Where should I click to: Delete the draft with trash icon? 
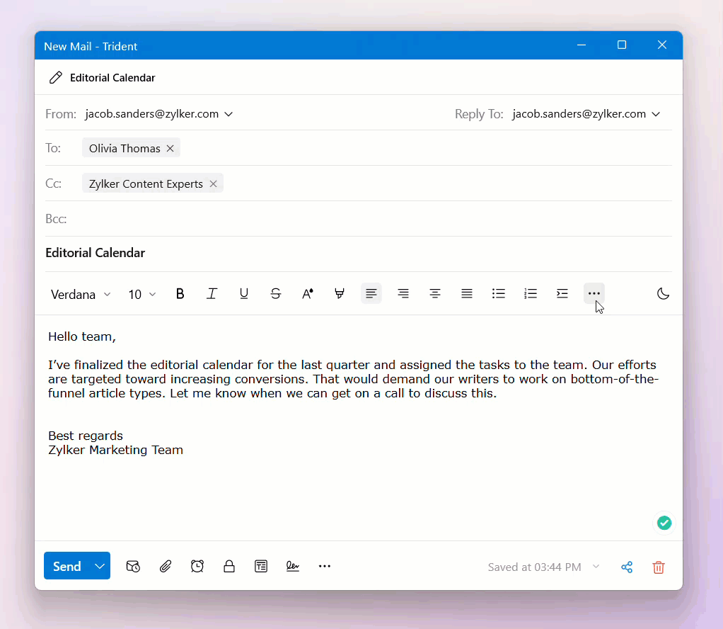point(659,567)
